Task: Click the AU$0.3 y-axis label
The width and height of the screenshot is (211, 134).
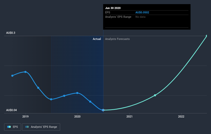Action: click(11, 33)
